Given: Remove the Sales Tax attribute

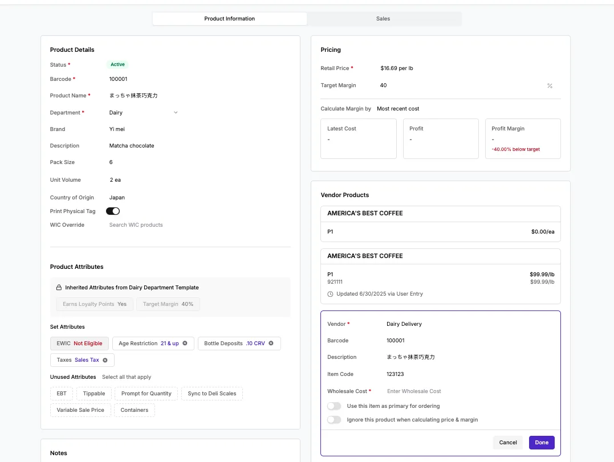Looking at the screenshot, I should pyautogui.click(x=105, y=360).
